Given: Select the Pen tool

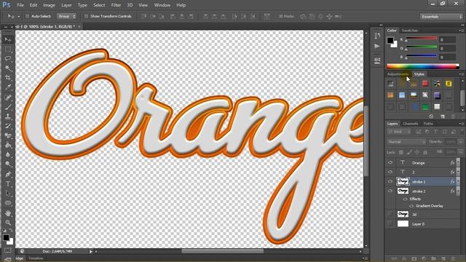Looking at the screenshot, I should click(8, 174).
